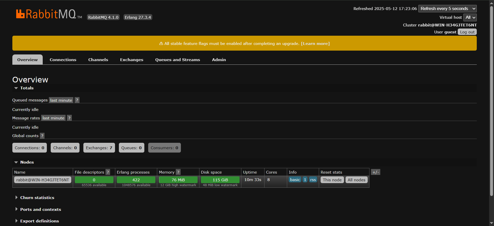Click the info tag labeled 1
The image size is (494, 226).
point(305,180)
